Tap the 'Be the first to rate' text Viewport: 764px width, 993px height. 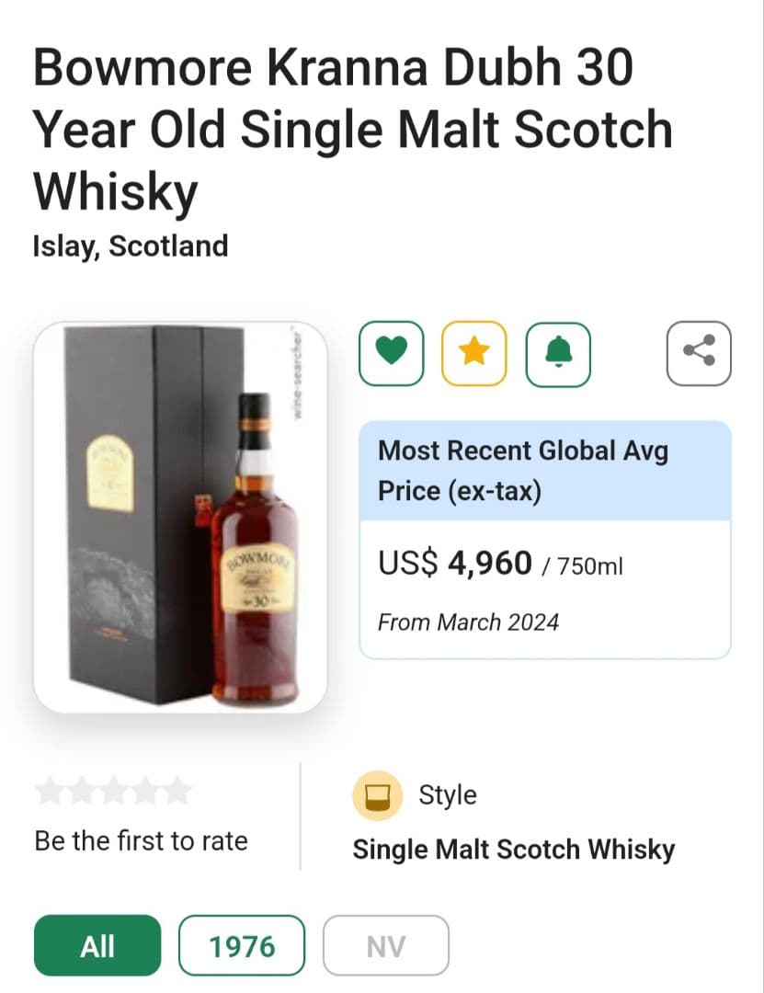[x=141, y=840]
